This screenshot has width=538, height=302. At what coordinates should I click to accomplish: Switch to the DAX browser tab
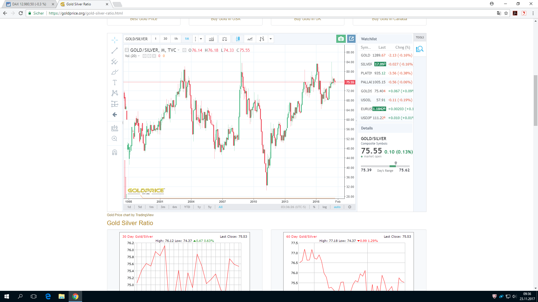point(29,4)
